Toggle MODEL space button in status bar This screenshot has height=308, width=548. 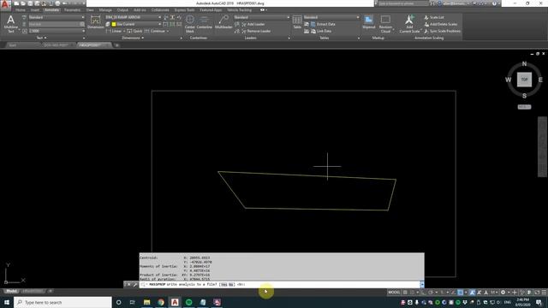tap(394, 293)
